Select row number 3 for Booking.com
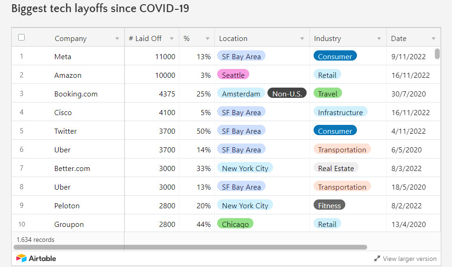This screenshot has height=267, width=452. (x=21, y=93)
